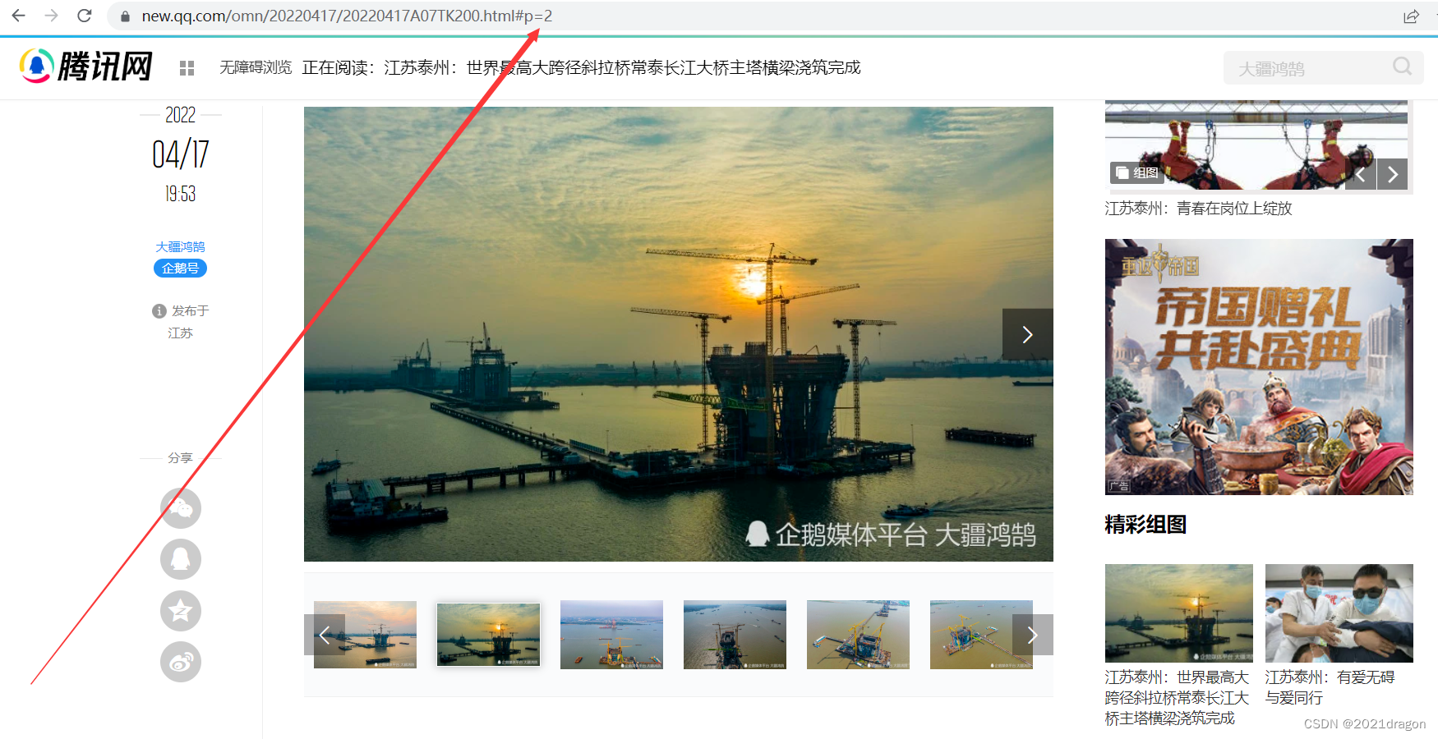Click the search magnifier icon
The image size is (1438, 739).
1402,67
